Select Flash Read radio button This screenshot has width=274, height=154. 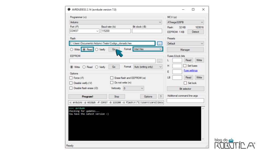84,49
